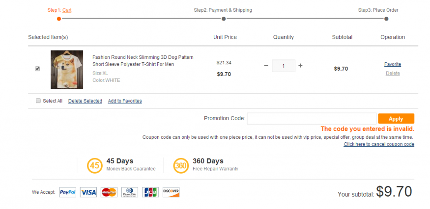The image size is (430, 209).
Task: Click the VISA card icon
Action: (88, 192)
